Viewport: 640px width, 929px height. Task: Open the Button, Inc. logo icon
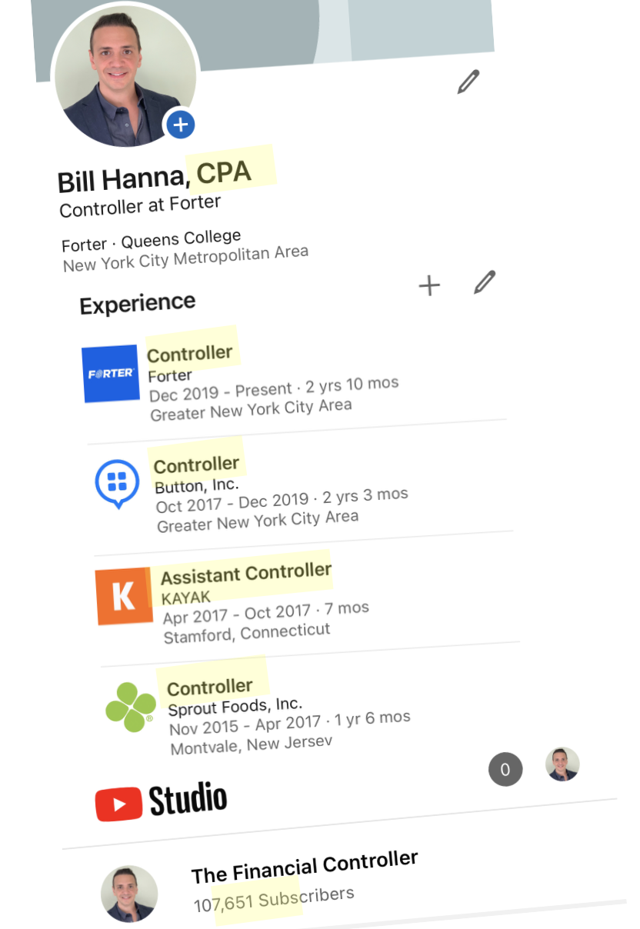coord(117,484)
